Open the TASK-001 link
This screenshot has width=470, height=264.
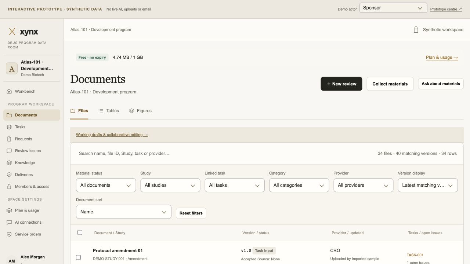(x=415, y=255)
